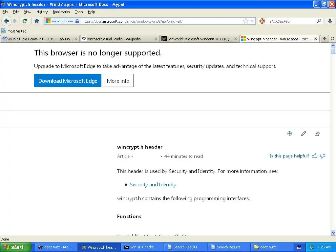The image size is (336, 252).
Task: Open the Bookmarks menu
Action: [x=61, y=12]
